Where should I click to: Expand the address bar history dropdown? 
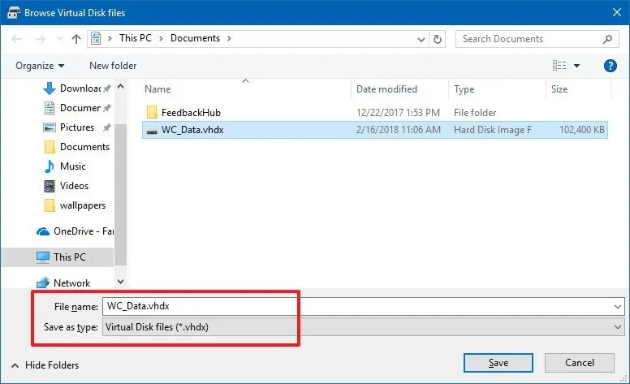421,39
